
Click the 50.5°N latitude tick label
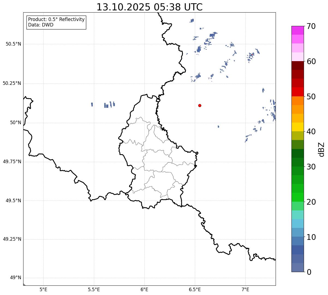pos(13,44)
